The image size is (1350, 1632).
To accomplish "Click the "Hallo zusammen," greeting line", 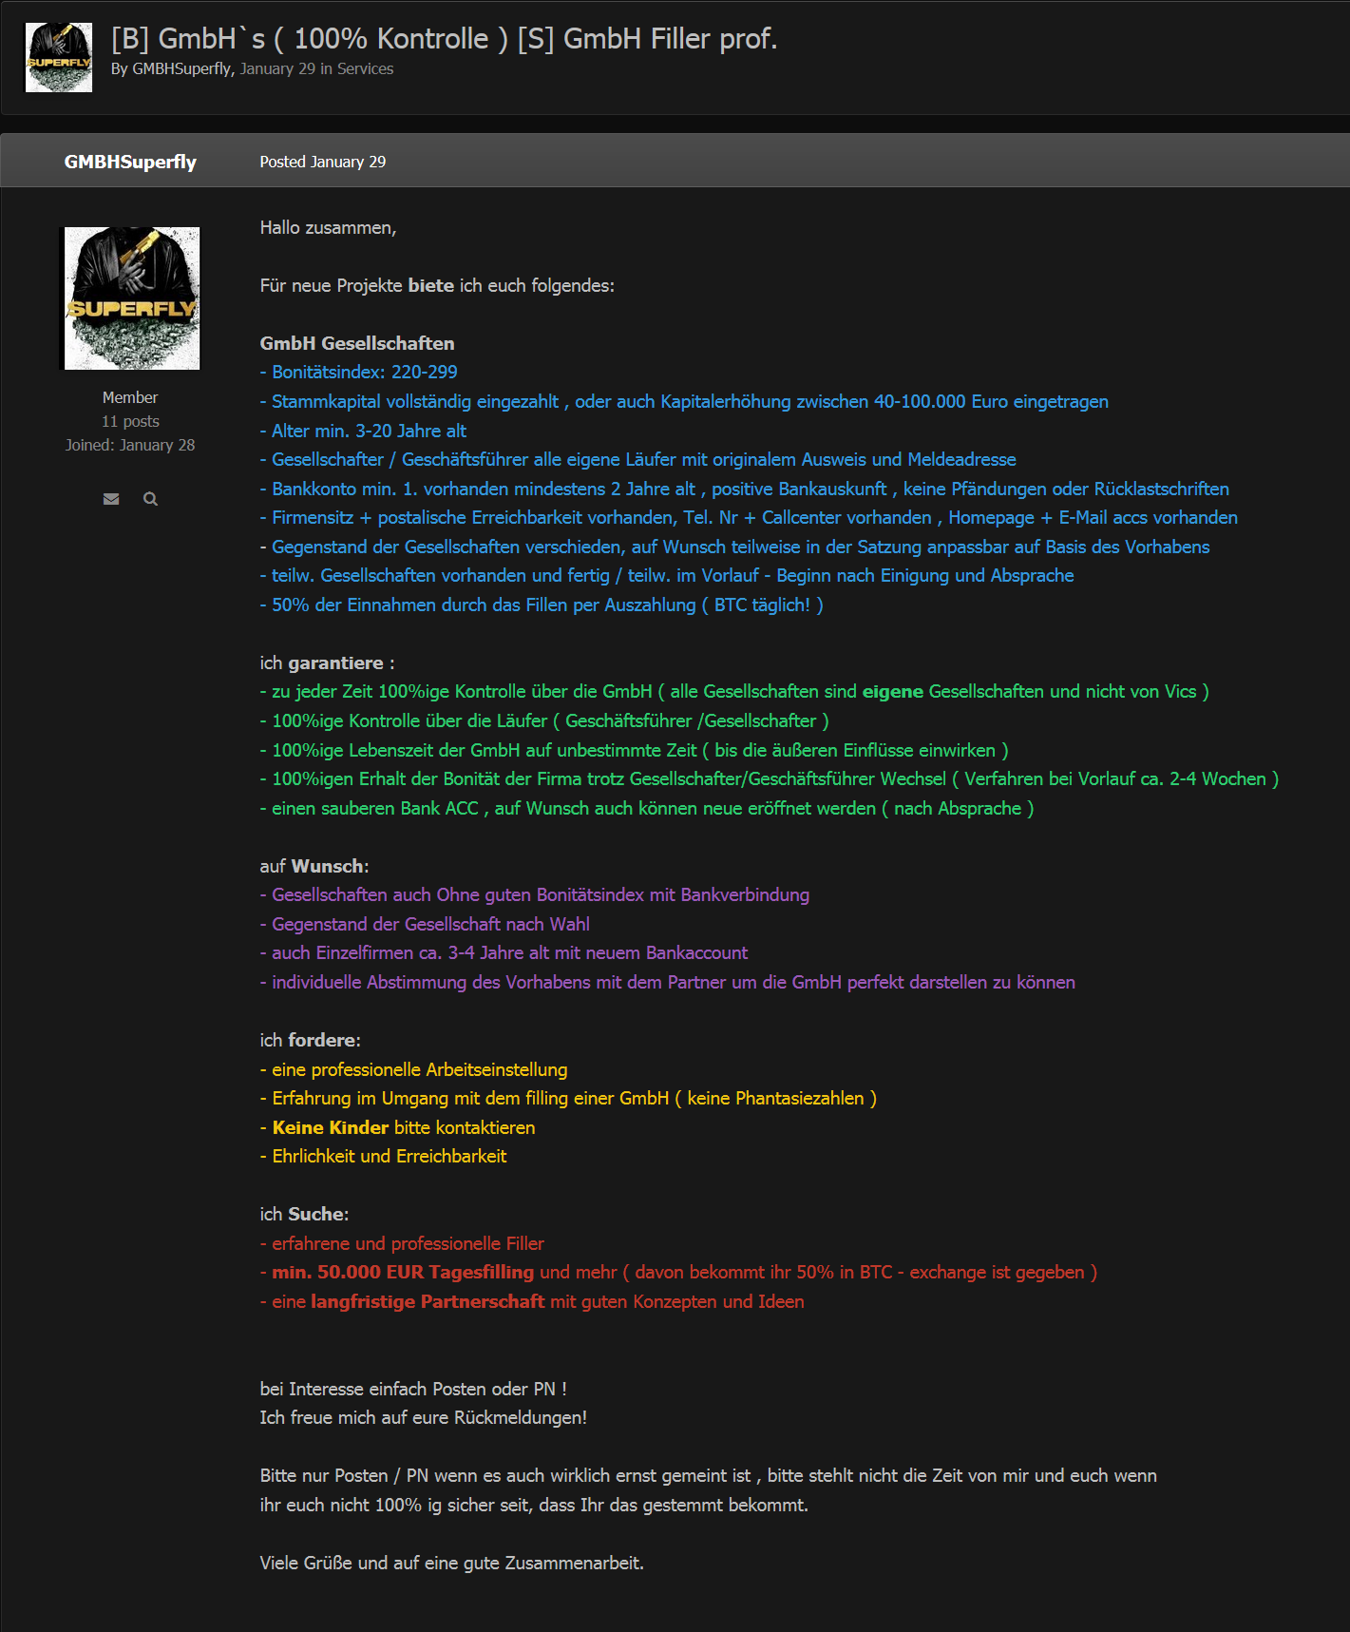I will [x=328, y=228].
